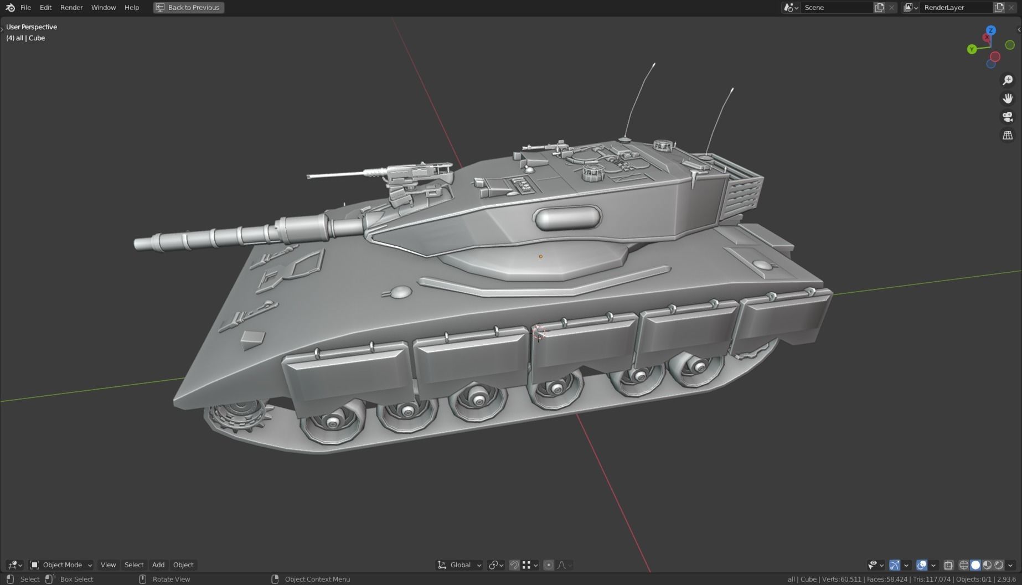
Task: Open the viewport overlays dropdown arrow
Action: point(933,565)
